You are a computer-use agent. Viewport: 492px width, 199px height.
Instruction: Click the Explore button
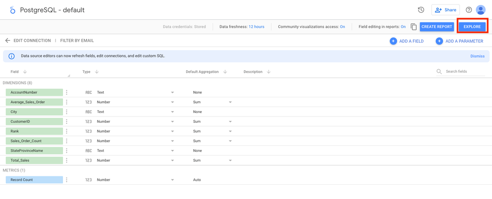(x=472, y=27)
